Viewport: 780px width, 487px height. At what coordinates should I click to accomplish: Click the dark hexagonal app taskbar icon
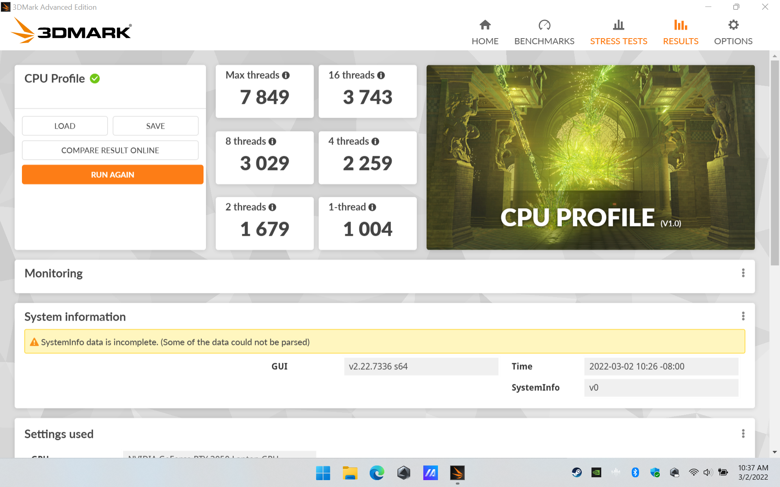click(x=403, y=473)
